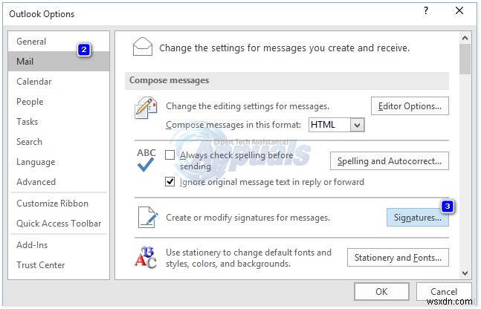
Task: Click the Editor Options button
Action: (x=410, y=106)
